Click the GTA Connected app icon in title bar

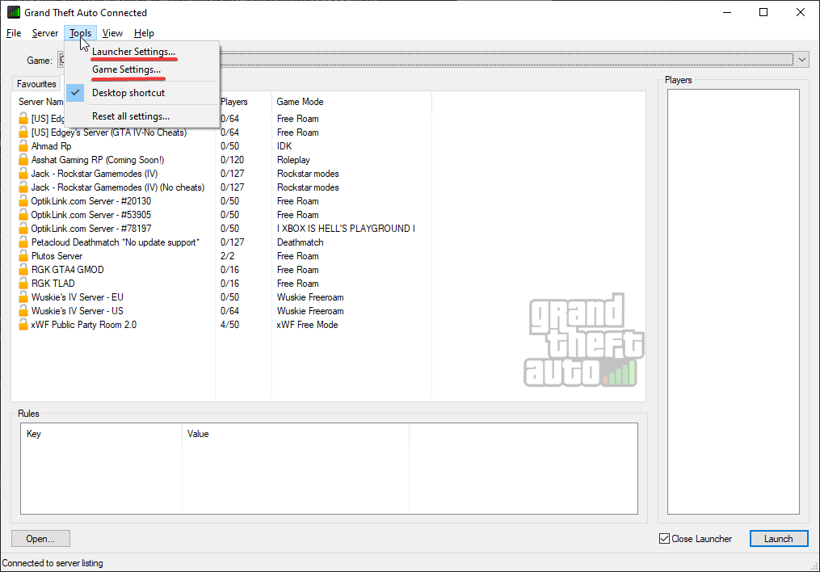[14, 12]
